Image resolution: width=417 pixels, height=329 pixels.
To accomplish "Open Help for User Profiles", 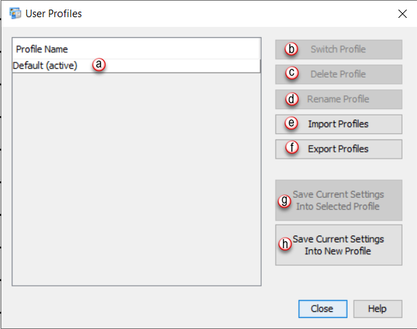I will tap(377, 308).
